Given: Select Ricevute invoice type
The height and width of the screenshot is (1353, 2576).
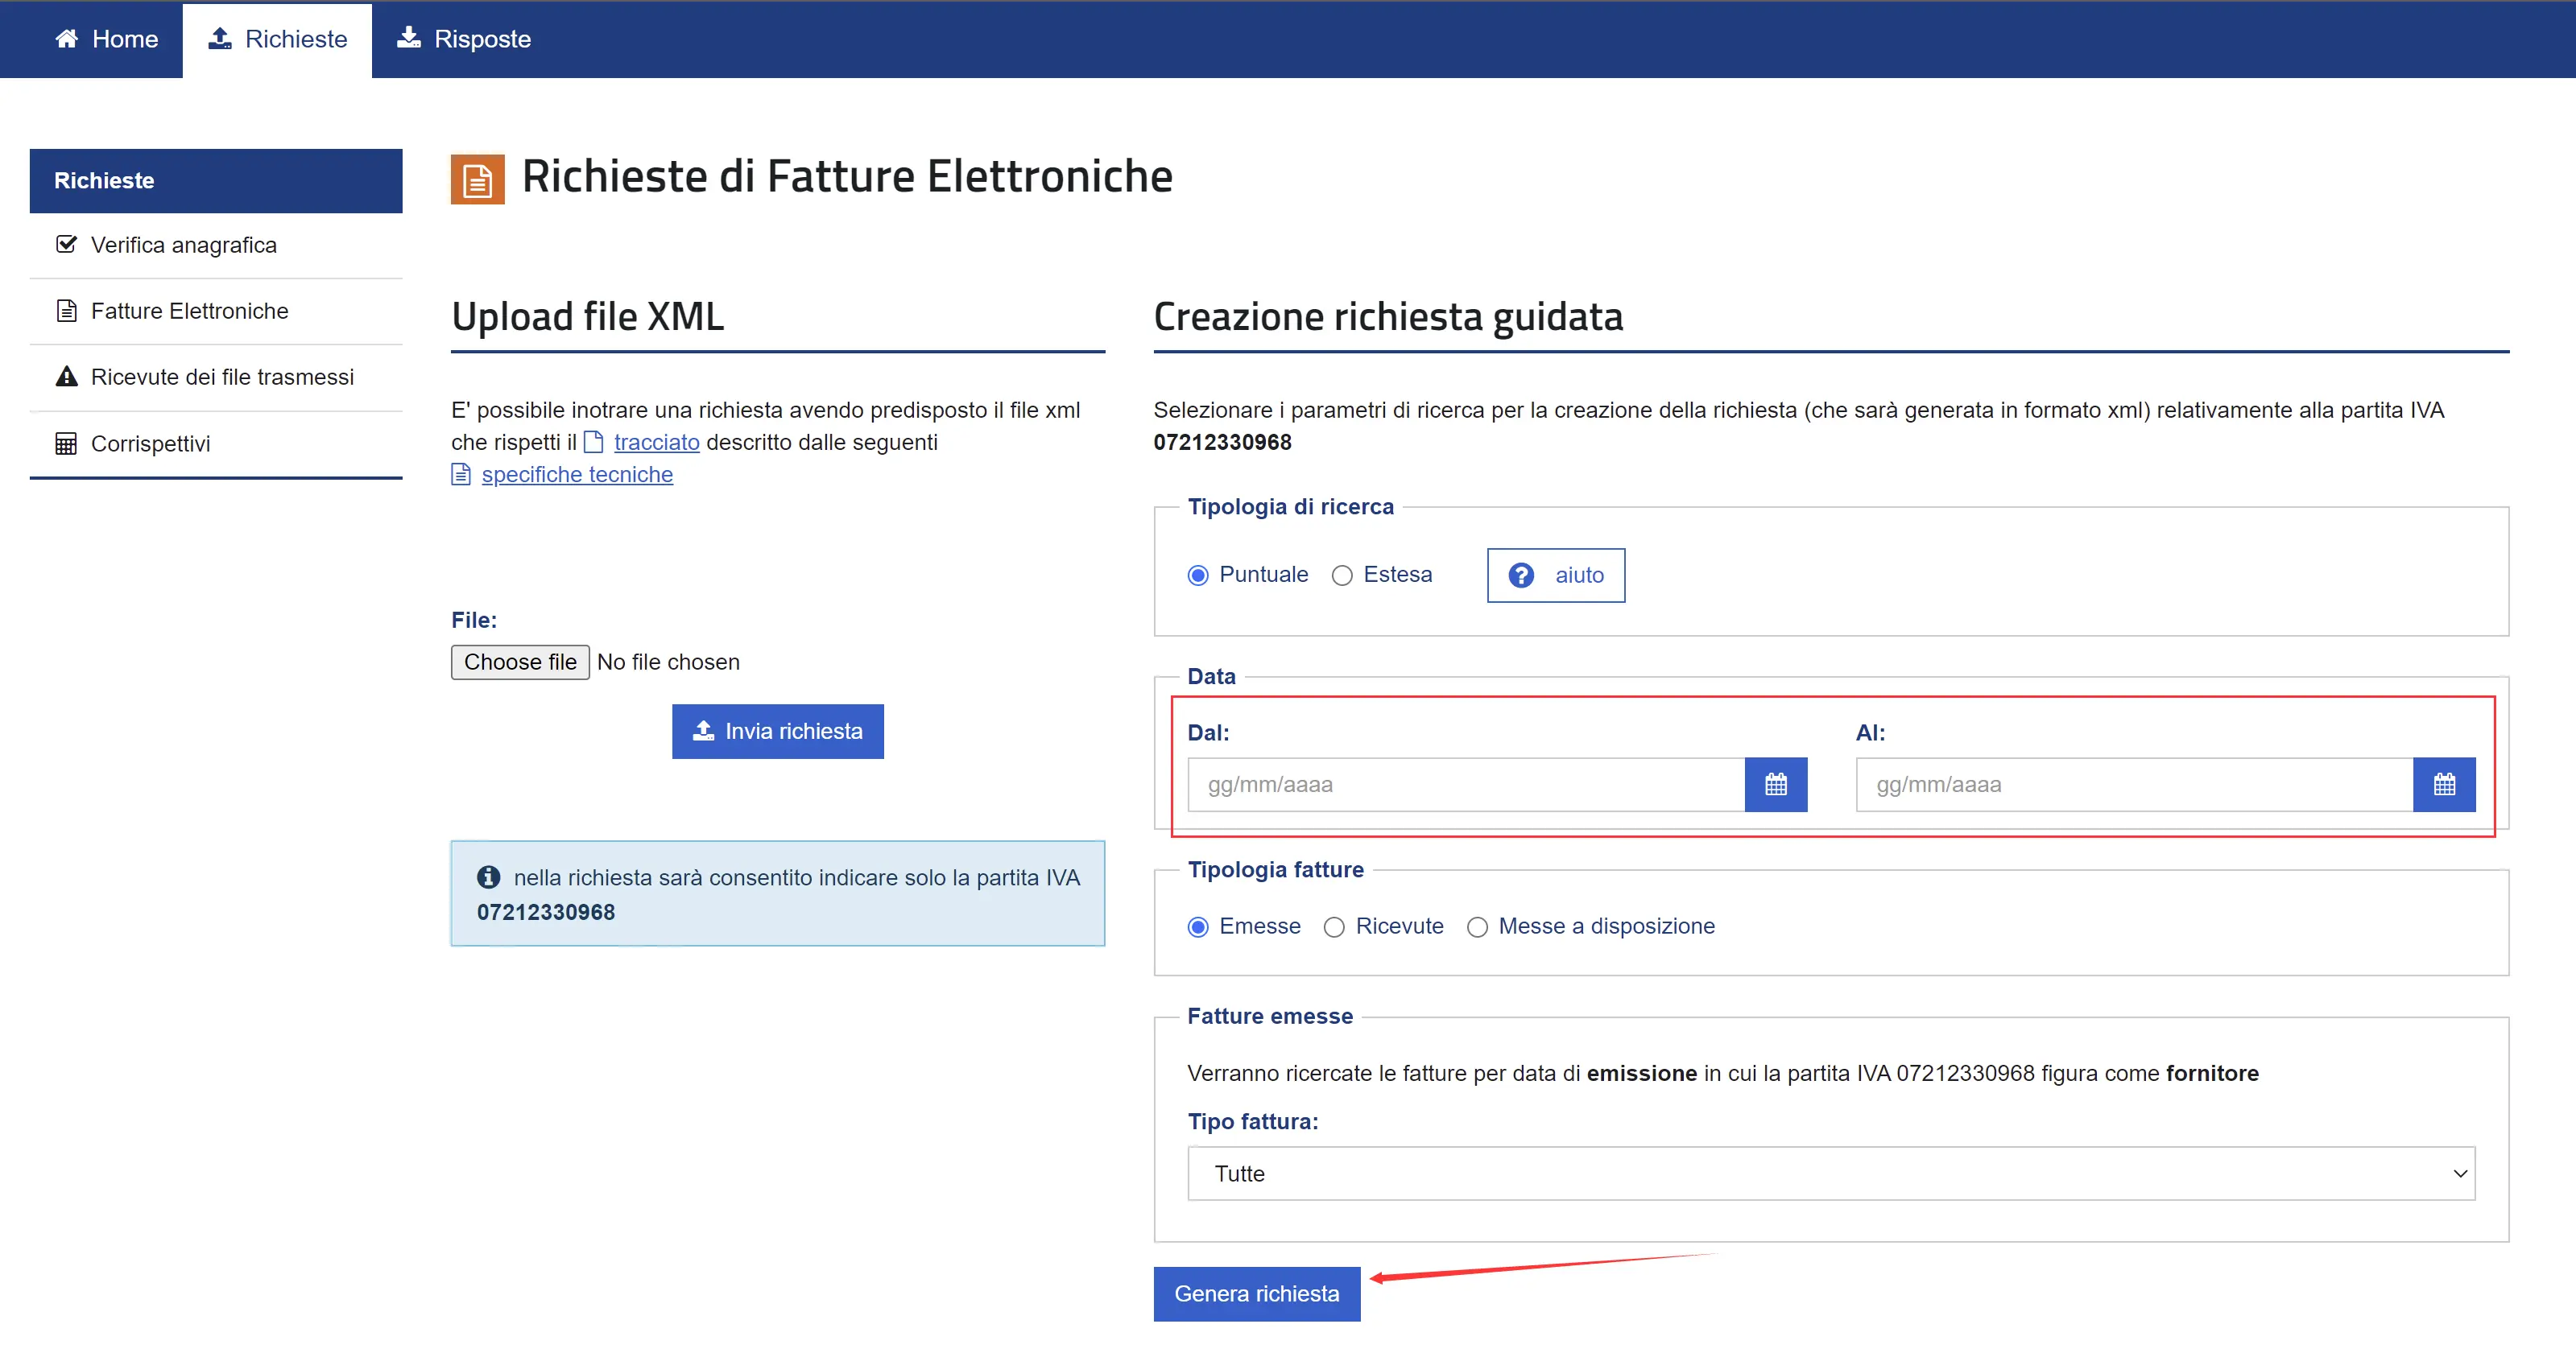Looking at the screenshot, I should pyautogui.click(x=1334, y=927).
